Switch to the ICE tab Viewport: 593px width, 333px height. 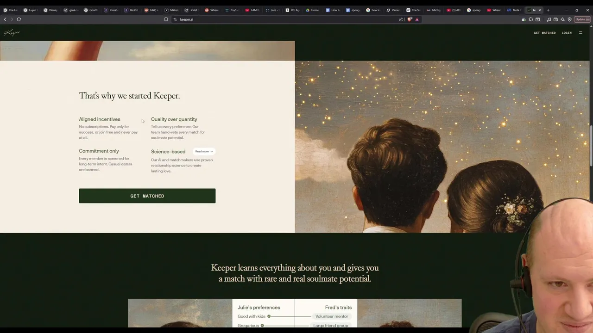point(293,10)
